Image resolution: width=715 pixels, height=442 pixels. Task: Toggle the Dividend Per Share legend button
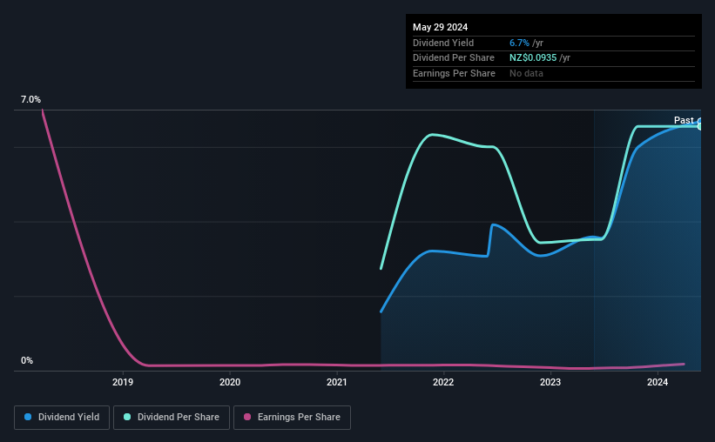click(x=172, y=418)
